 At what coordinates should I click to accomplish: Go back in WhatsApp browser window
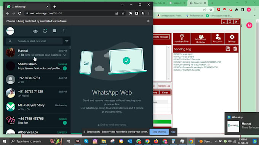(x=8, y=13)
